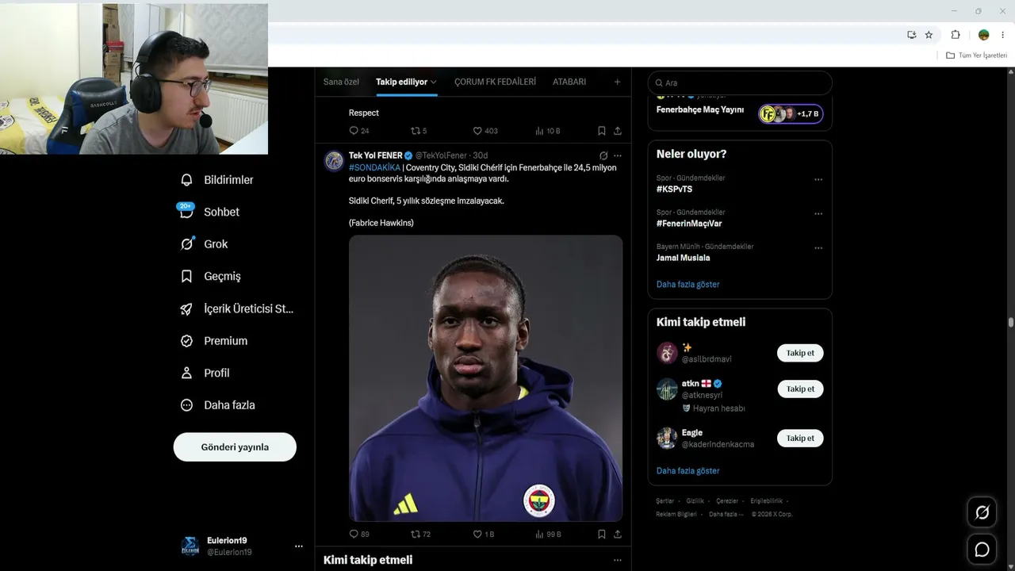The image size is (1015, 571).
Task: Open the Chrome profile avatar
Action: click(984, 35)
